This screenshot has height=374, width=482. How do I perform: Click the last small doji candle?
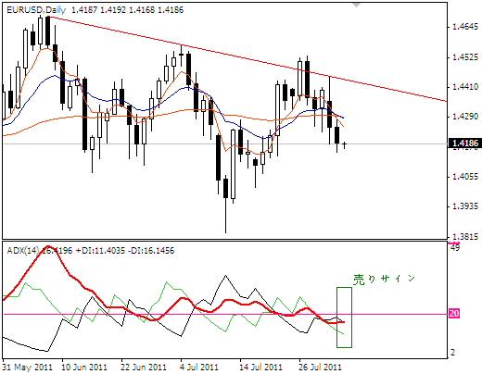[x=344, y=144]
